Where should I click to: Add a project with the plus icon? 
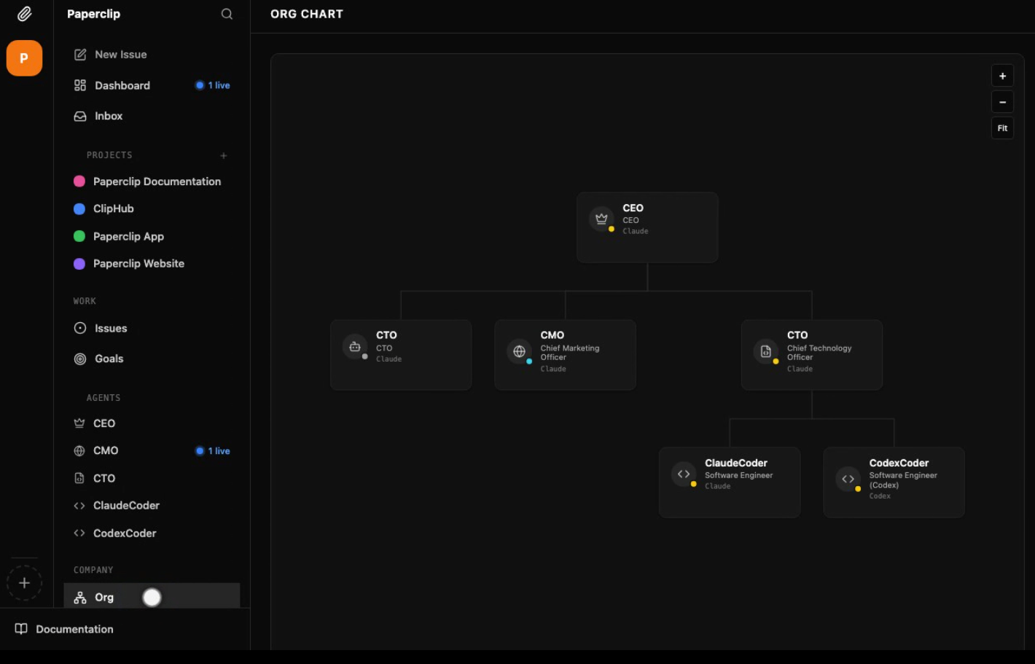pyautogui.click(x=224, y=155)
